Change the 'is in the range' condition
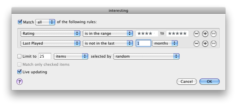Viewport: 237px width, 106px height. [x=108, y=34]
